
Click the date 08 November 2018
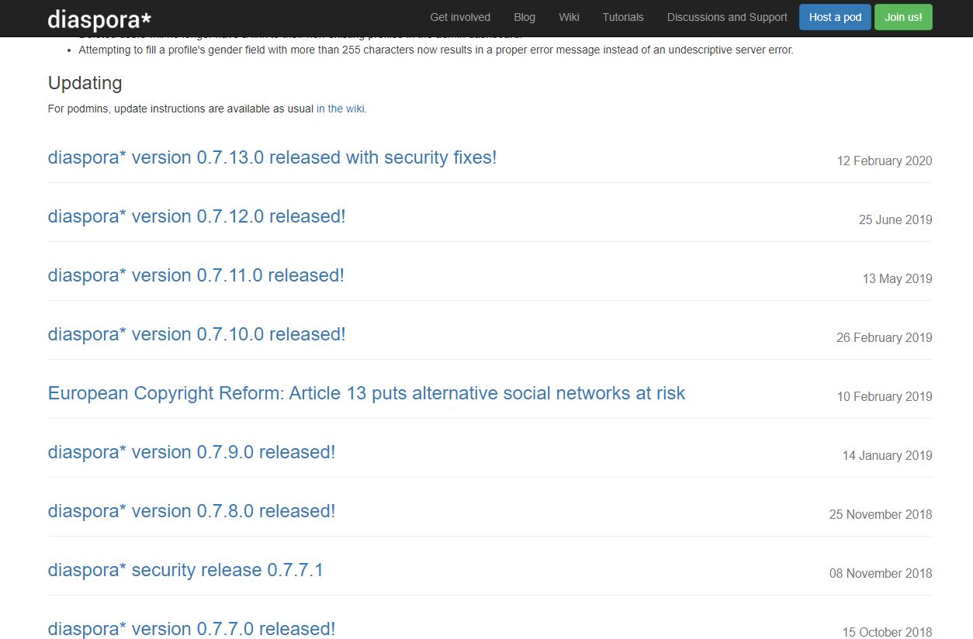881,573
